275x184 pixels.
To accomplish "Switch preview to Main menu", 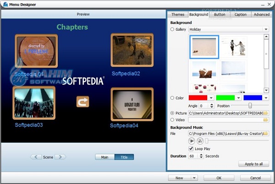I will pyautogui.click(x=104, y=157).
